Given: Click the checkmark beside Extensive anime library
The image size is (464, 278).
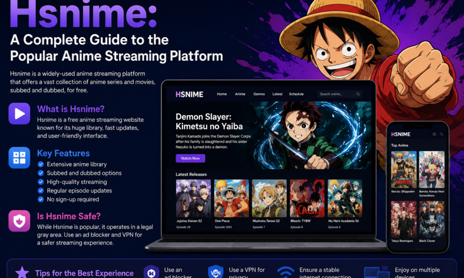Looking at the screenshot, I should tap(41, 164).
